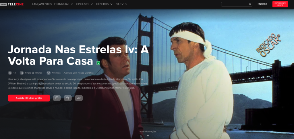The image size is (294, 139).
Task: Click the search magnifier icon
Action: pyautogui.click(x=250, y=4)
